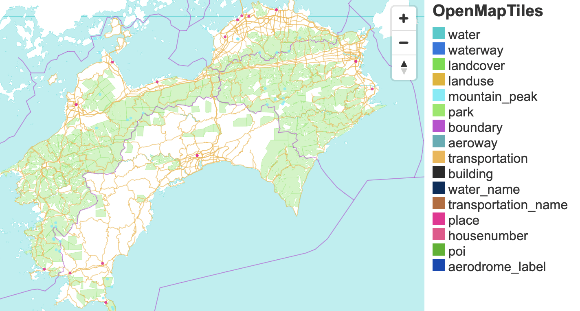This screenshot has height=311, width=580.
Task: Click the 'waterway' layer label
Action: [x=476, y=50]
